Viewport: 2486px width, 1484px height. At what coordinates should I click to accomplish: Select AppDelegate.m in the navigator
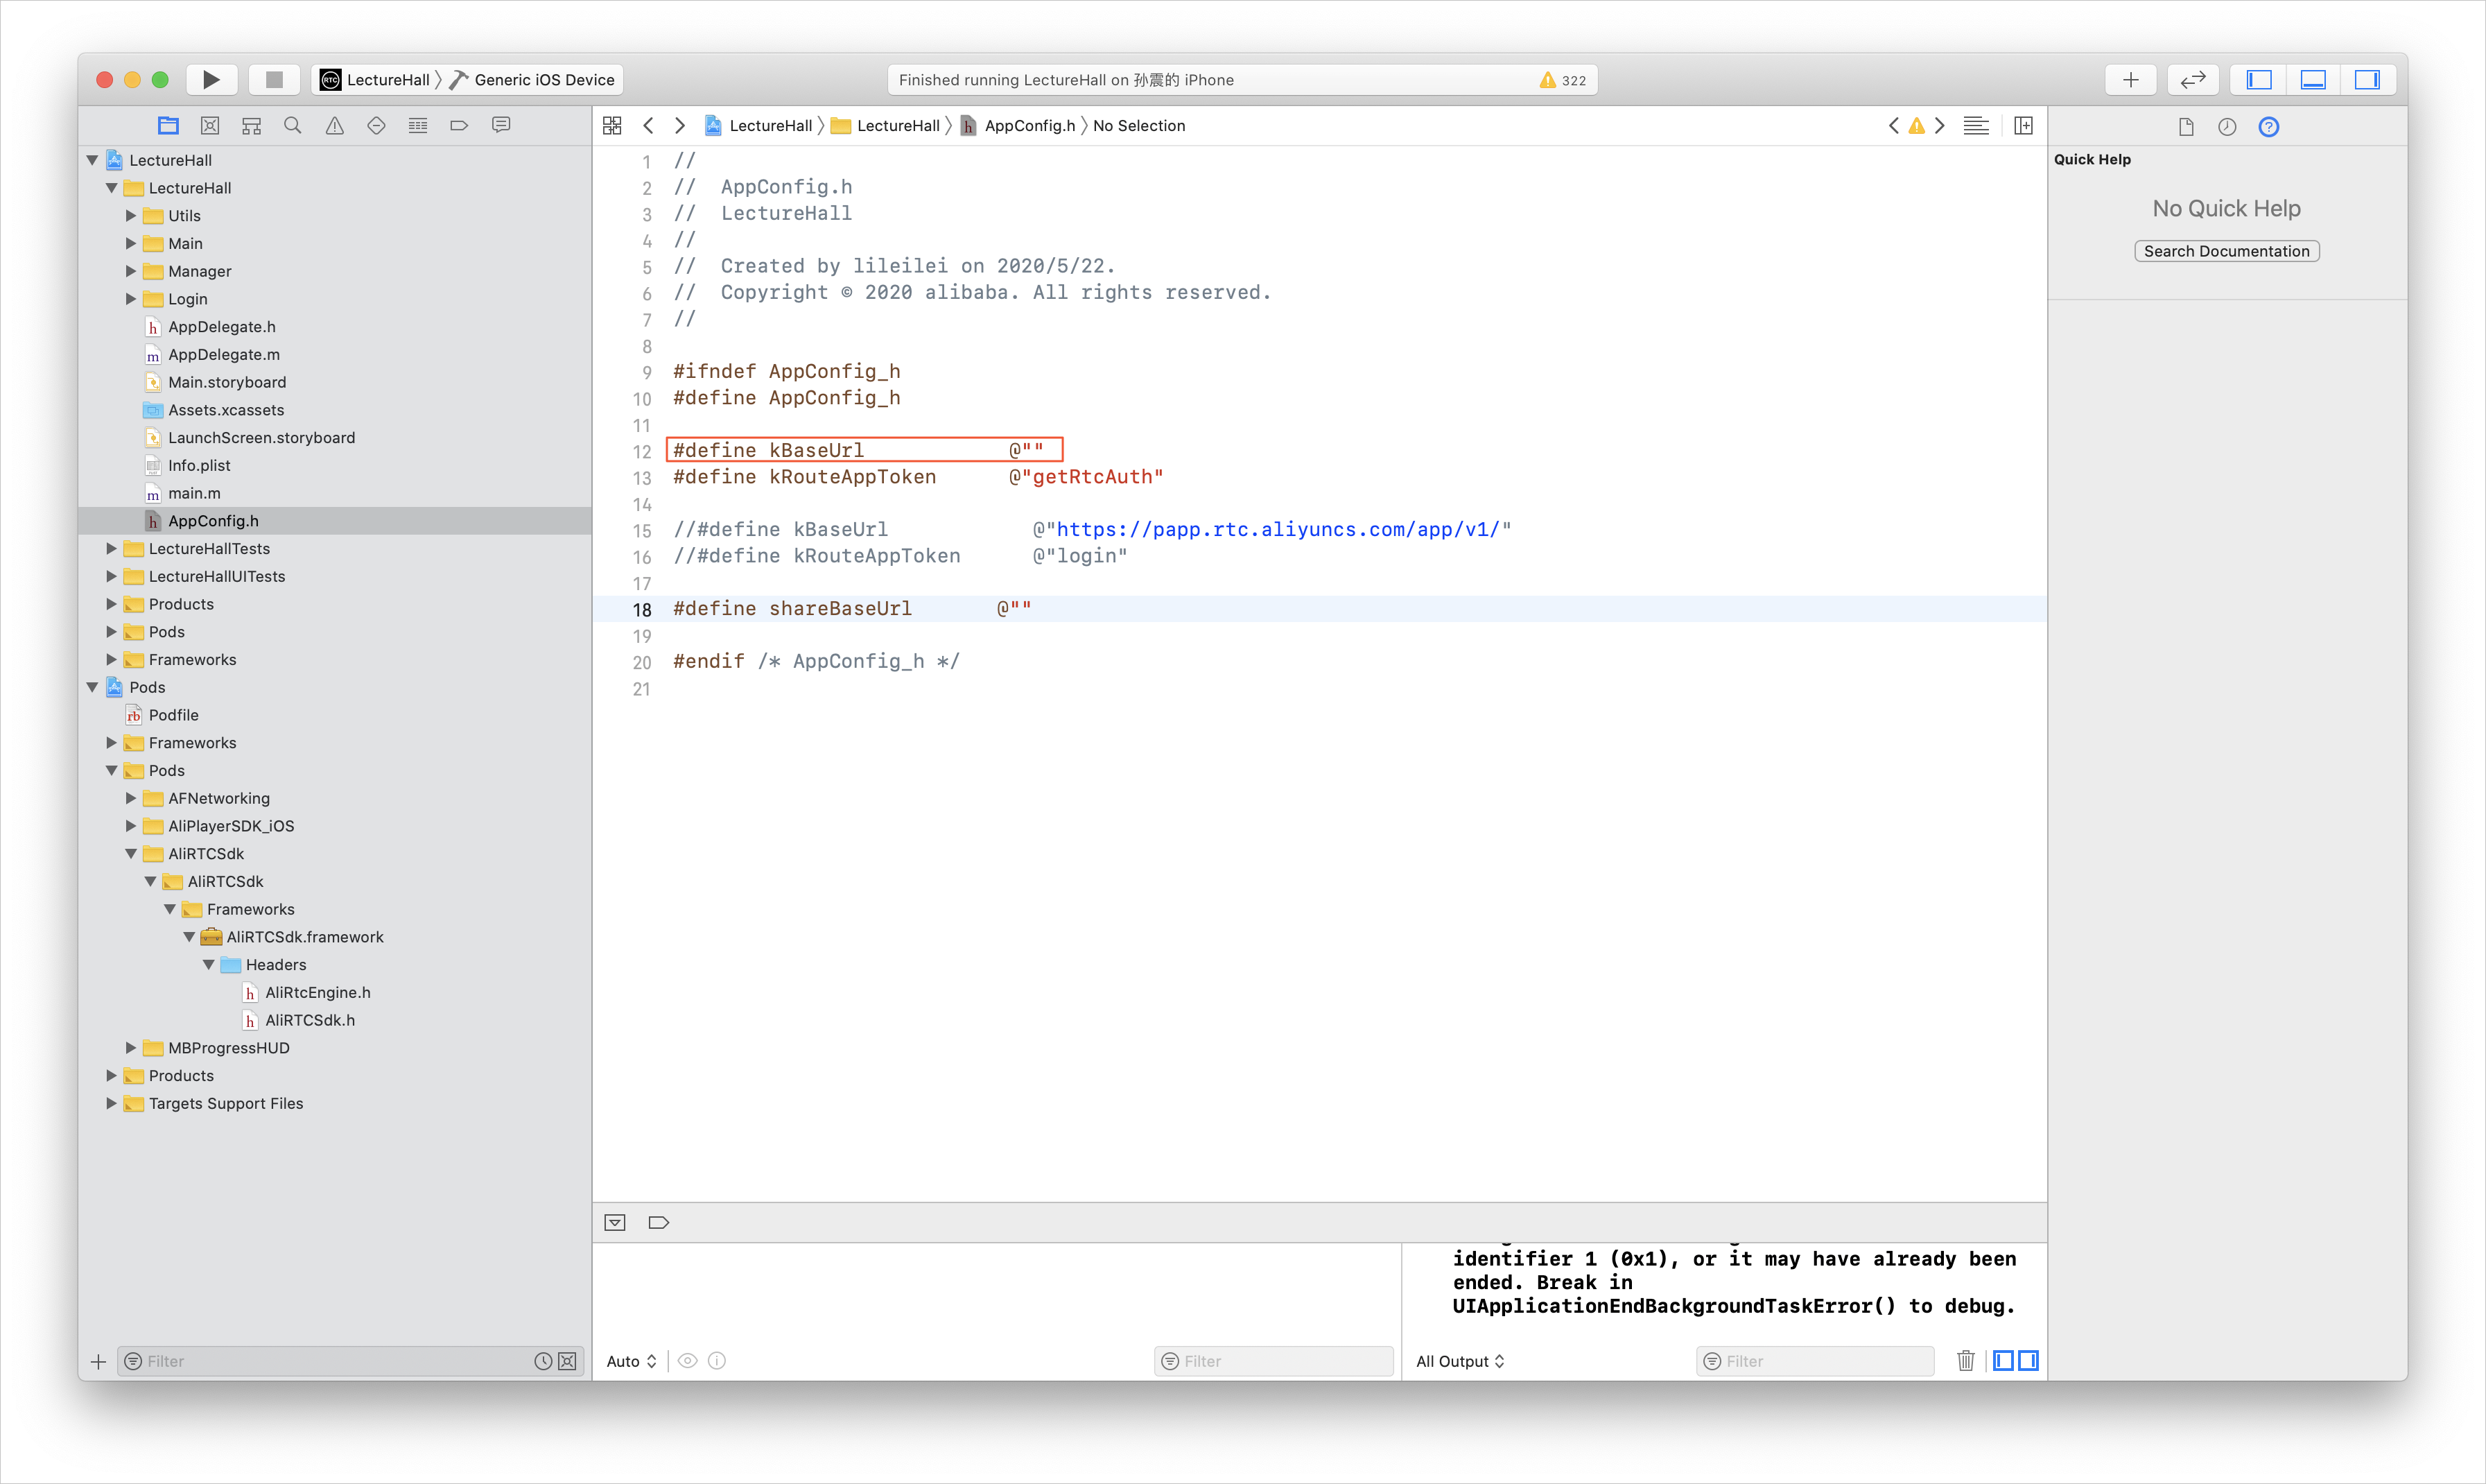(x=224, y=354)
